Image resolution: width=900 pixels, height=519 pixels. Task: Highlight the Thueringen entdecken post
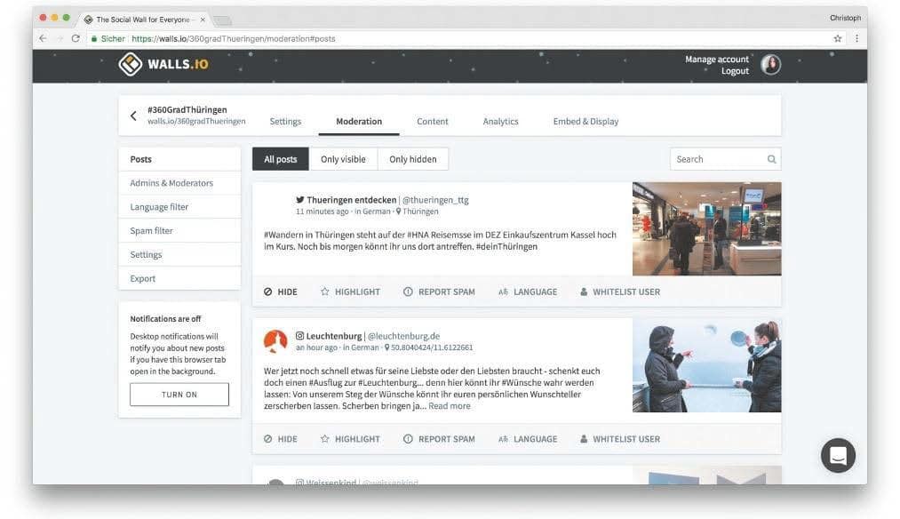350,291
